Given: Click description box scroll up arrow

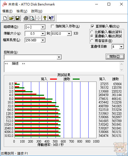Looking at the screenshot, I should point(121,64).
